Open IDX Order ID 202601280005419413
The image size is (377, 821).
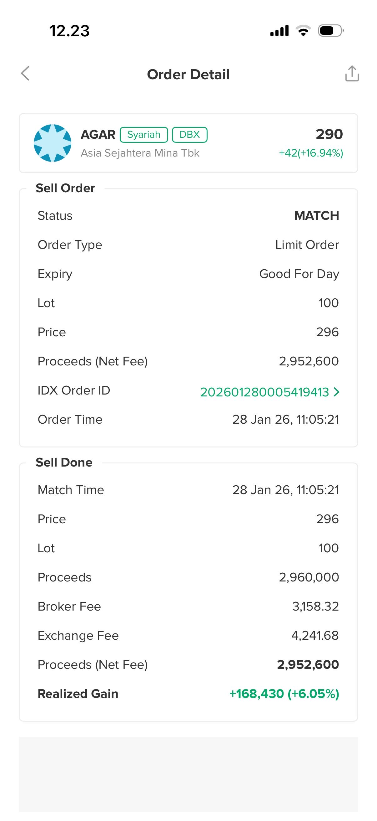(x=264, y=392)
